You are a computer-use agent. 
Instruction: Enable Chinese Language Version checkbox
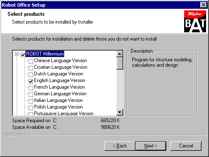point(31,61)
